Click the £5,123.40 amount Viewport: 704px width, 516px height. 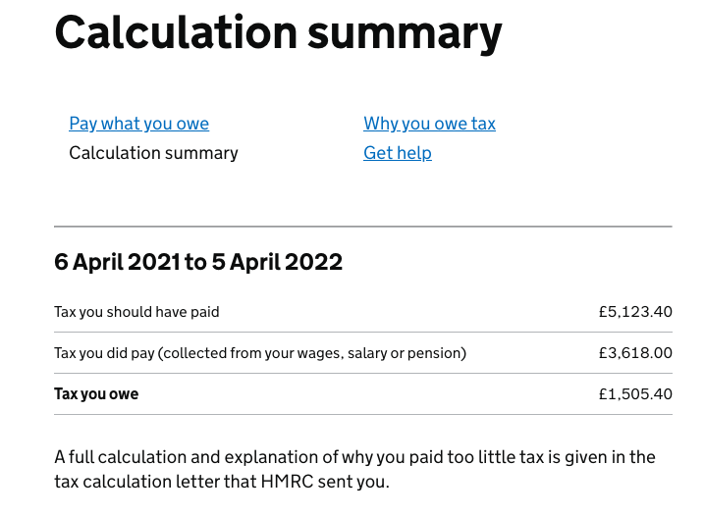(x=635, y=312)
